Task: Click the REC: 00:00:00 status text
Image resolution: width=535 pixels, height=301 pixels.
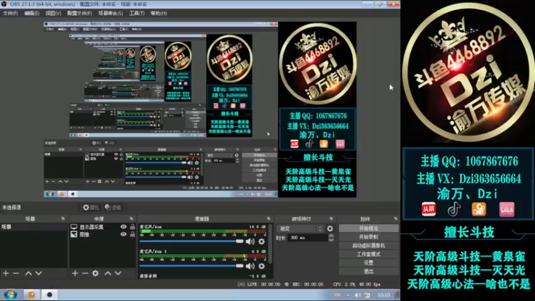Action: (307, 284)
